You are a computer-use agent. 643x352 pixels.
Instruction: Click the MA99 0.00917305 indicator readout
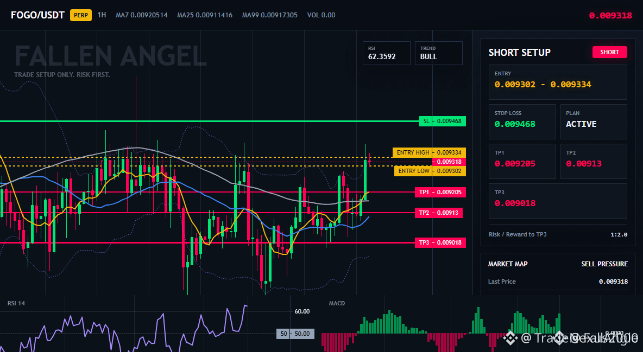[x=270, y=15]
